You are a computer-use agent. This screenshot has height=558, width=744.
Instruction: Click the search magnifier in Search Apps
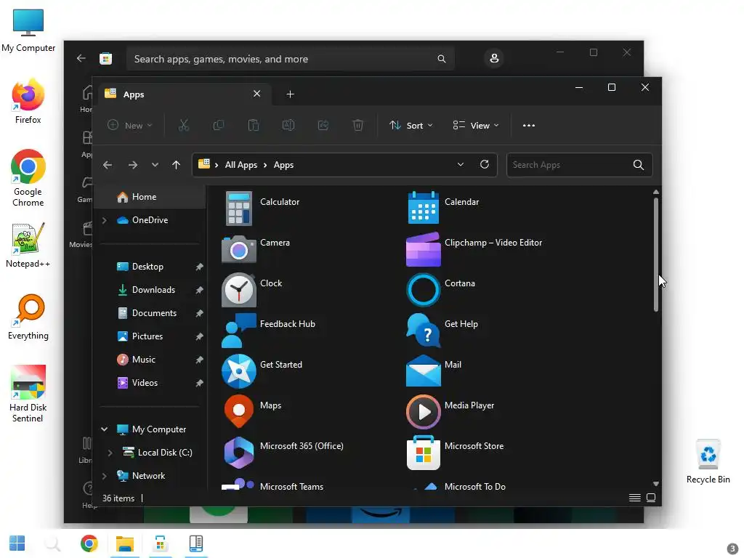point(639,165)
